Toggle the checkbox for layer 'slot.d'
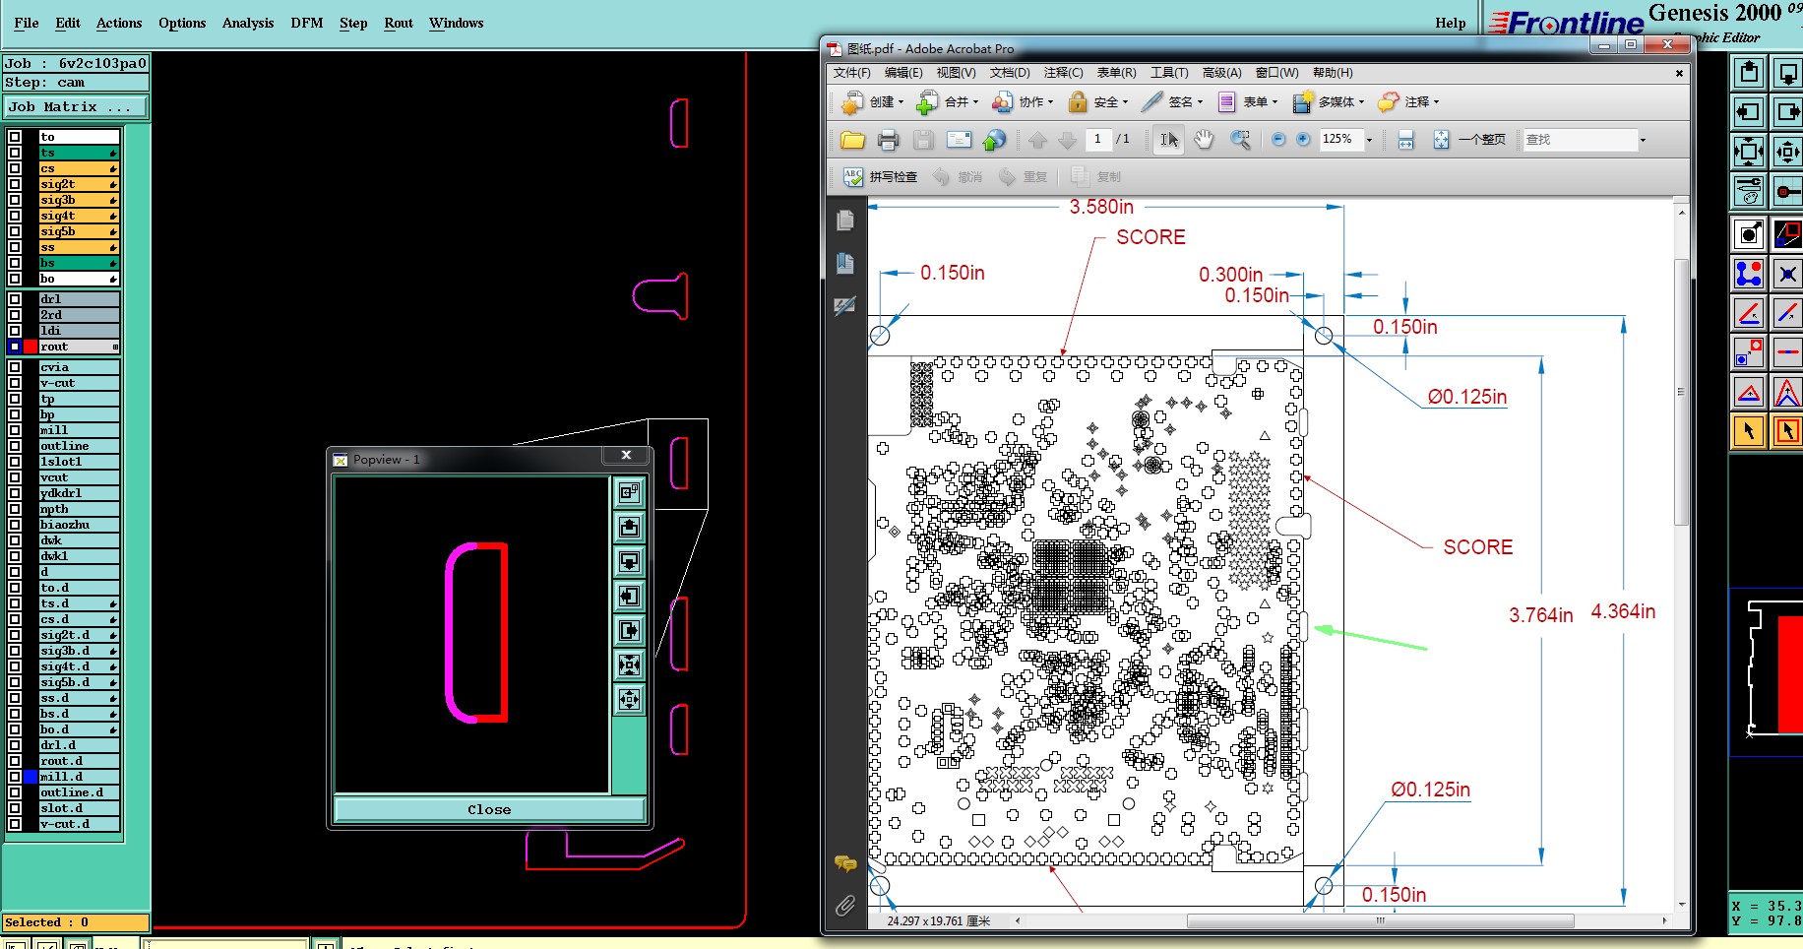The width and height of the screenshot is (1803, 949). 15,808
